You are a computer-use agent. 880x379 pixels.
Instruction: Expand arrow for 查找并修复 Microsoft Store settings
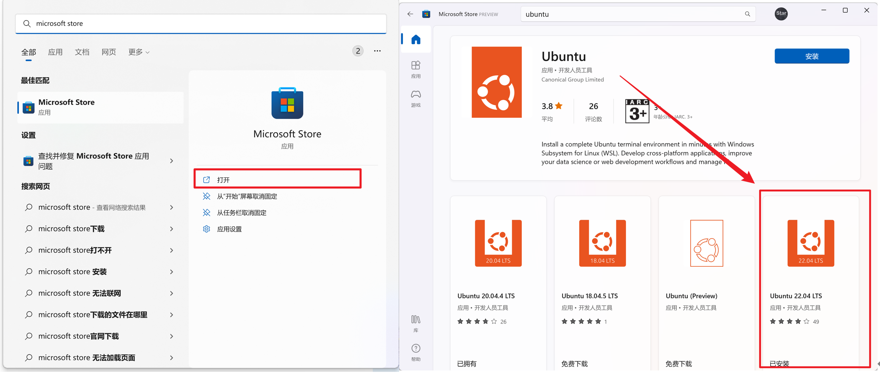[171, 161]
